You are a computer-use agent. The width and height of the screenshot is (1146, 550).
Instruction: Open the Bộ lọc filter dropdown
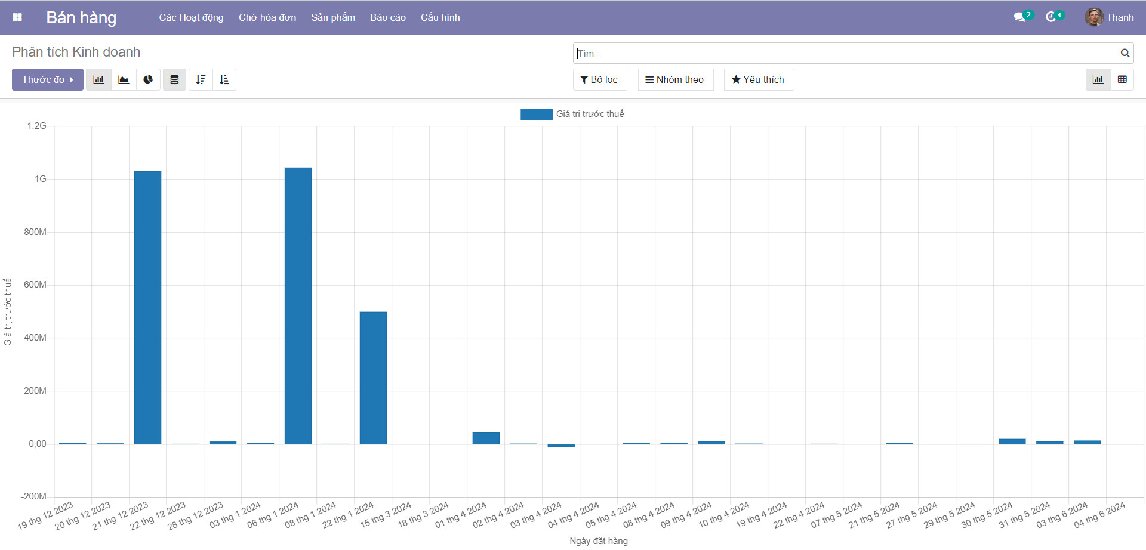coord(599,79)
